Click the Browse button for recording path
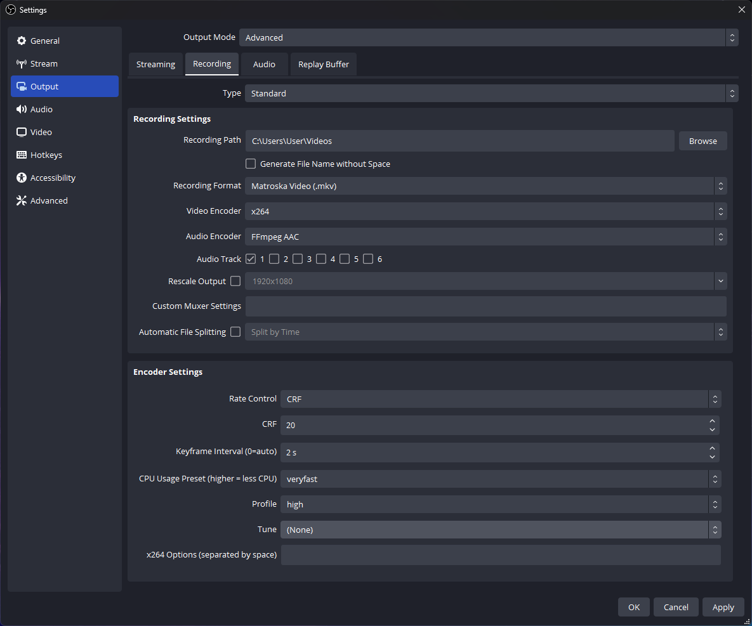 pos(703,141)
